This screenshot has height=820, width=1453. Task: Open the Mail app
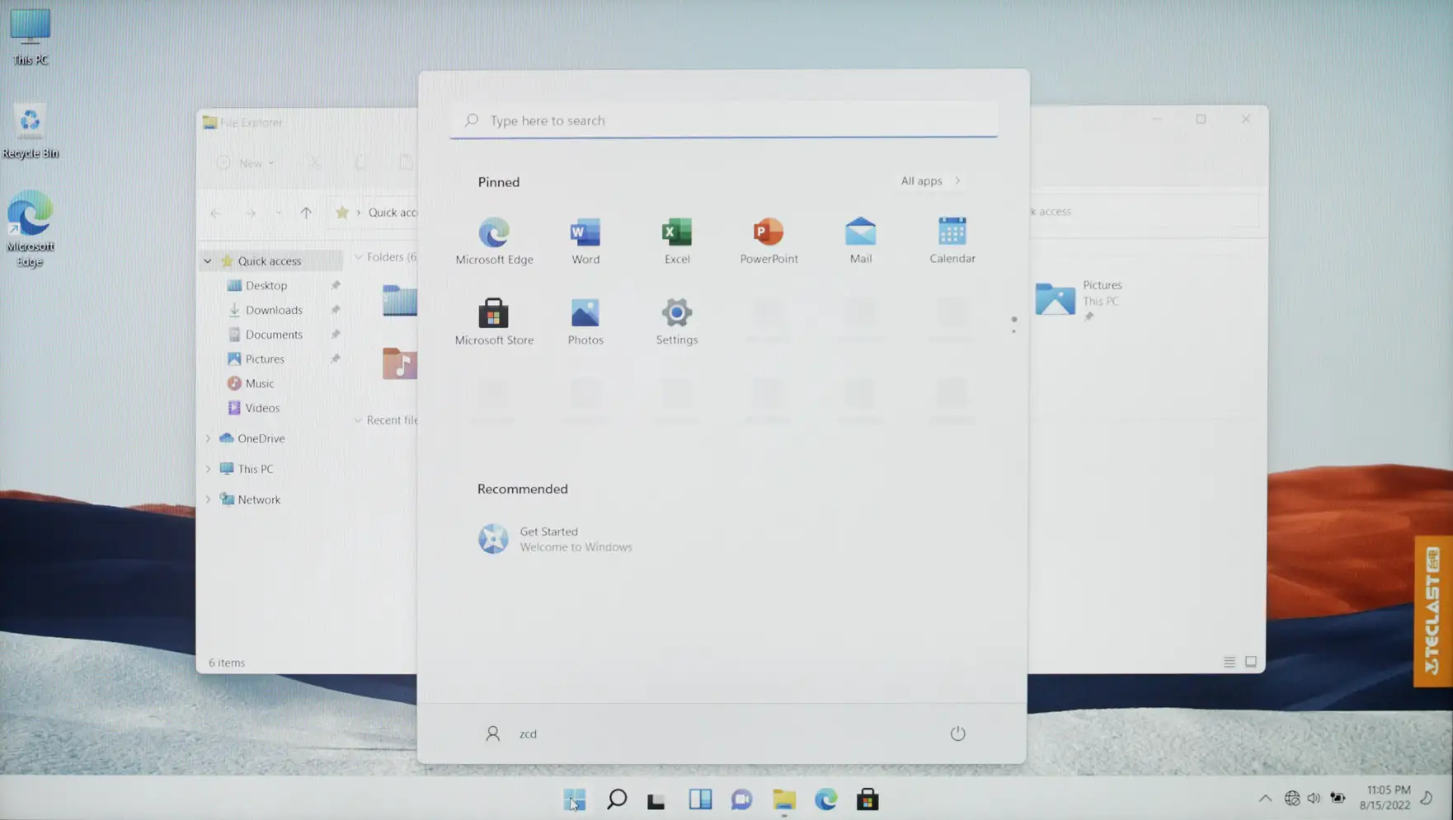[x=860, y=239]
